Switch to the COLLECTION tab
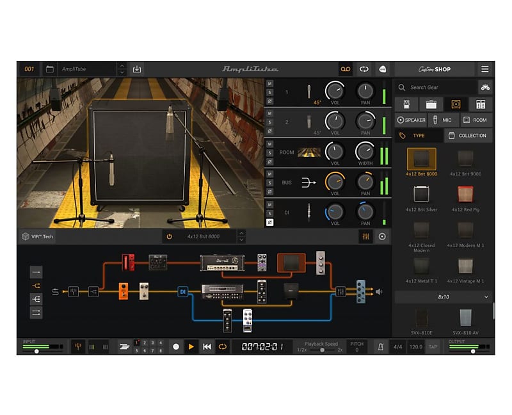 coord(468,135)
